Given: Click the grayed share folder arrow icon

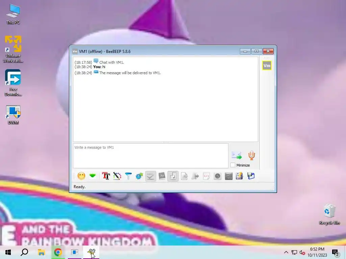Looking at the screenshot, I should point(195,176).
